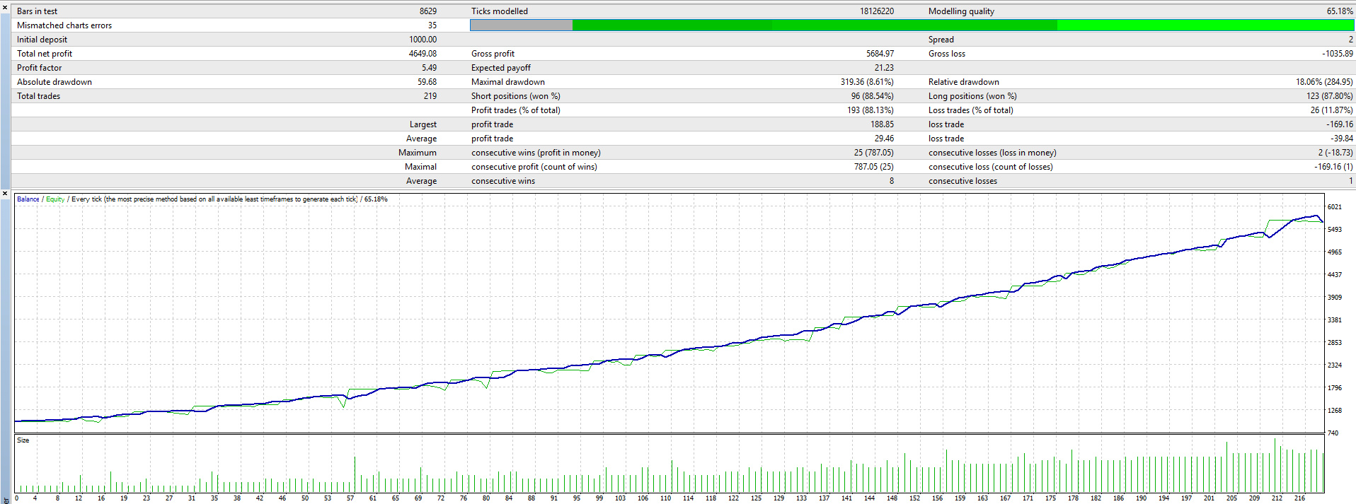Select the maximal drawdown value 319.36 (8.61%)
Image resolution: width=1356 pixels, height=504 pixels.
(x=867, y=82)
